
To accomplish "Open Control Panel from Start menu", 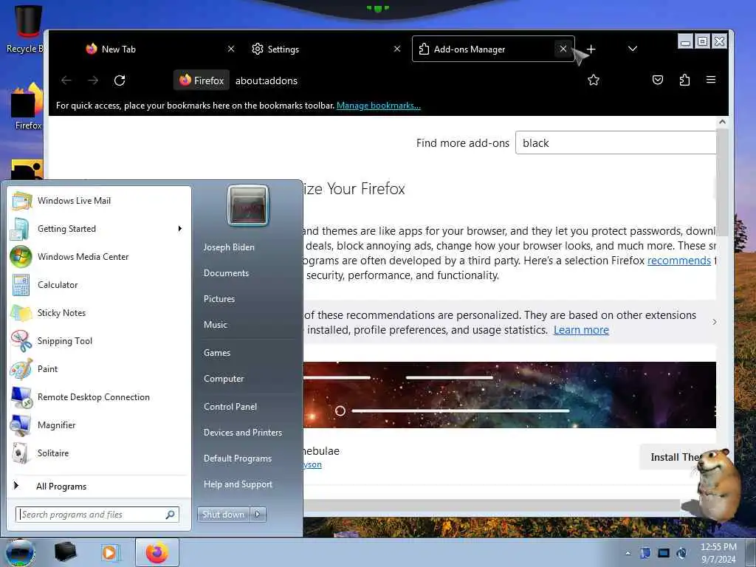I will [x=230, y=407].
